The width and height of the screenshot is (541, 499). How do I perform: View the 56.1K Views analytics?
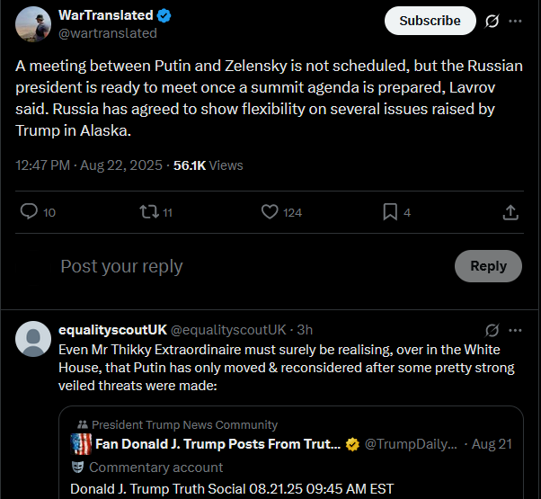click(x=208, y=165)
